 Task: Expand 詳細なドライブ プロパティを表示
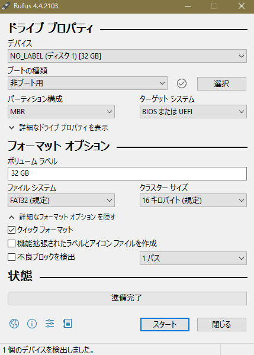point(59,128)
